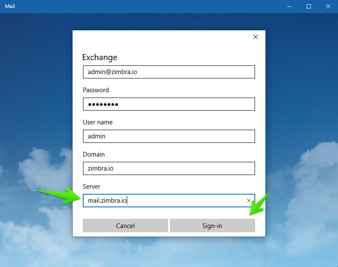Click the Exchange dialog heading
Viewport: 338px width, 267px height.
coord(100,58)
